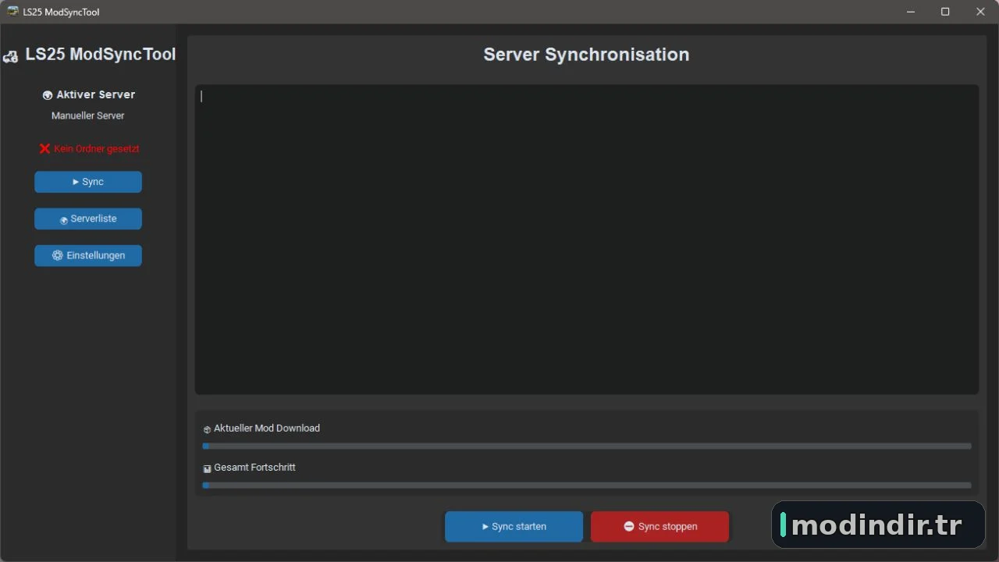Click the tractor logo icon beside LS25 ModSyncTool
This screenshot has width=999, height=562.
click(x=11, y=56)
